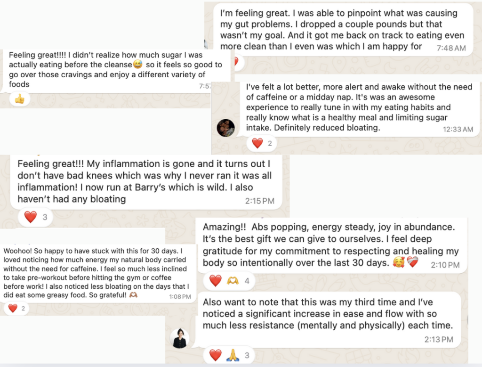Click the heart reaction under the caffeine and midday nap message
Viewport: 482px width, 367px height.
(257, 143)
